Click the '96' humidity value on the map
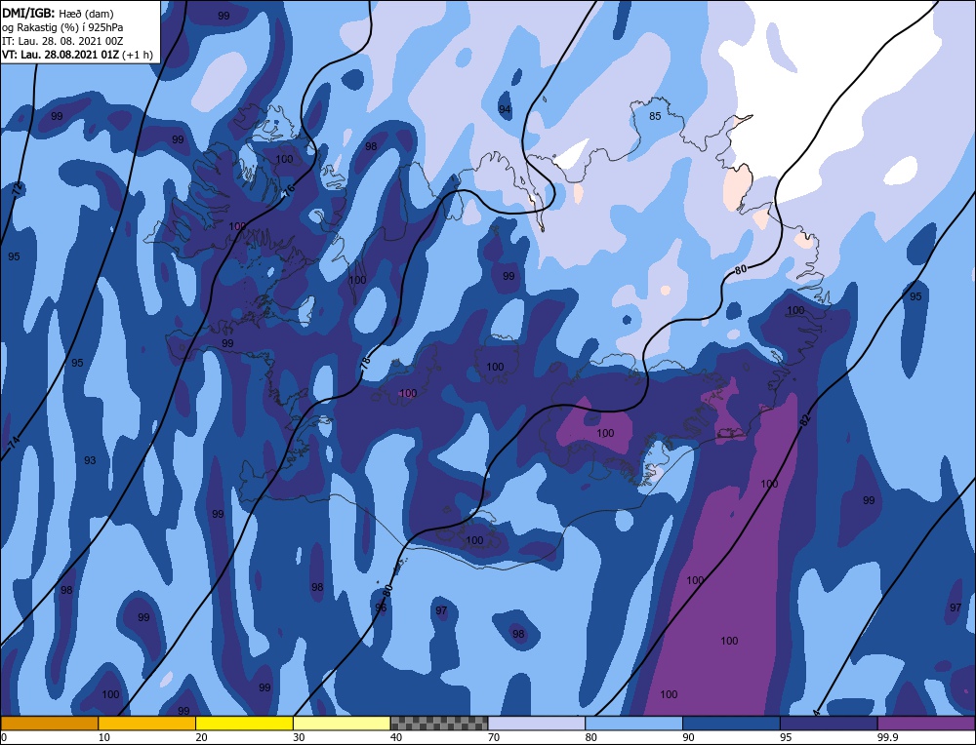The height and width of the screenshot is (745, 976). (381, 608)
